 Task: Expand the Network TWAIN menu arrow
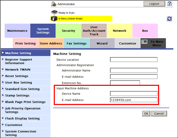(x=3, y=69)
